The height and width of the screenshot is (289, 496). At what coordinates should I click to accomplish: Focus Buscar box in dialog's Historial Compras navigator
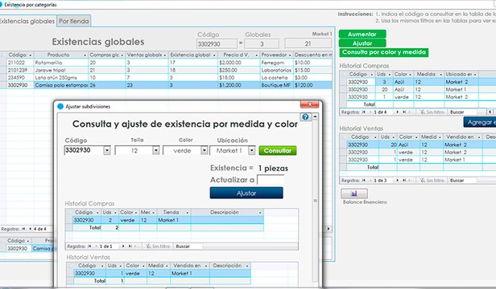pos(188,246)
